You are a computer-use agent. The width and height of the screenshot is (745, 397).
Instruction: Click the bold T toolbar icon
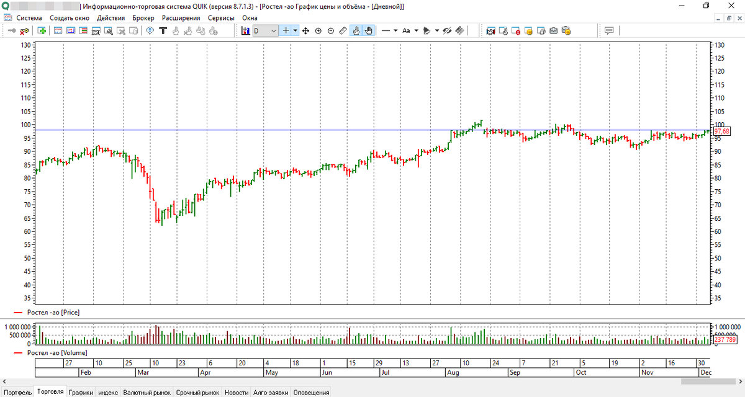(x=163, y=30)
